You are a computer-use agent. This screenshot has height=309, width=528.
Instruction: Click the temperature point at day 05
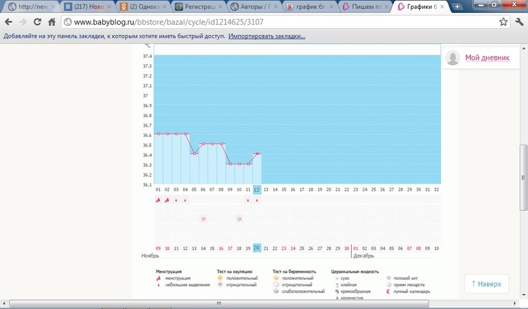(194, 153)
